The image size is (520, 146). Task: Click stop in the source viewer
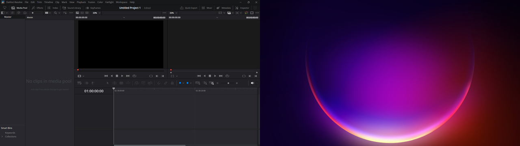(x=117, y=76)
